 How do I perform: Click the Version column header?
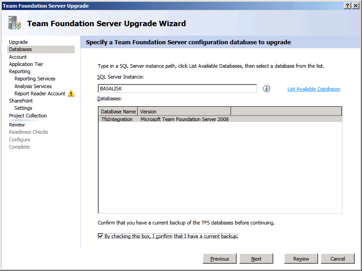pos(184,111)
